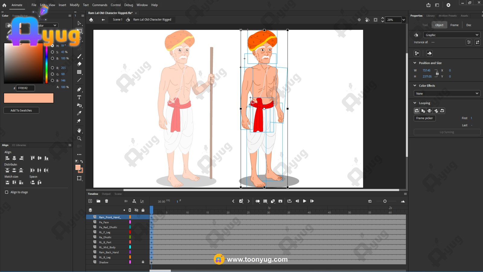Click the Add To Swatches button
This screenshot has width=483, height=272.
click(21, 110)
